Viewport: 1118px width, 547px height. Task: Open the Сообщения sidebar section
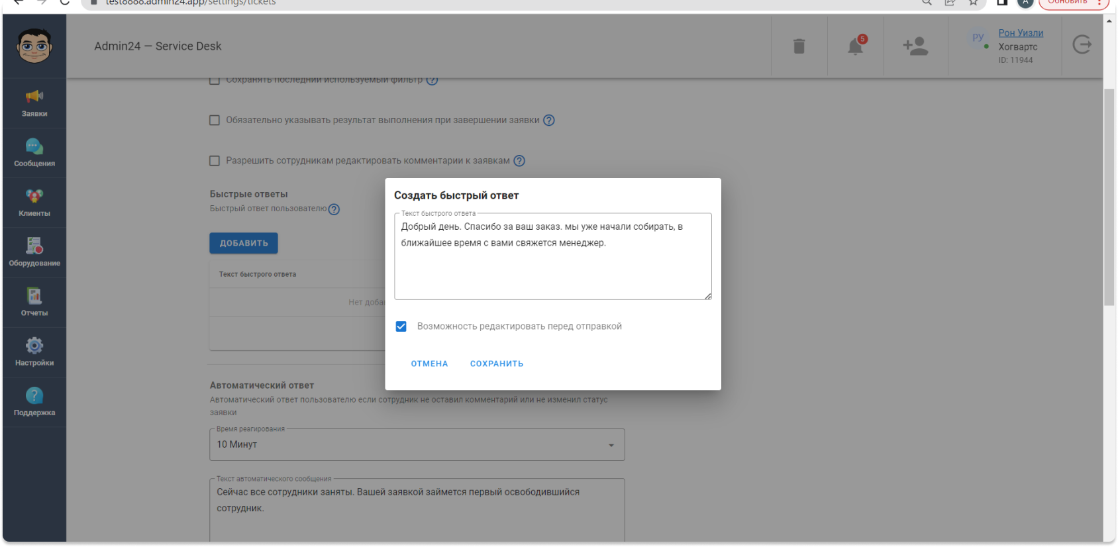(x=34, y=153)
